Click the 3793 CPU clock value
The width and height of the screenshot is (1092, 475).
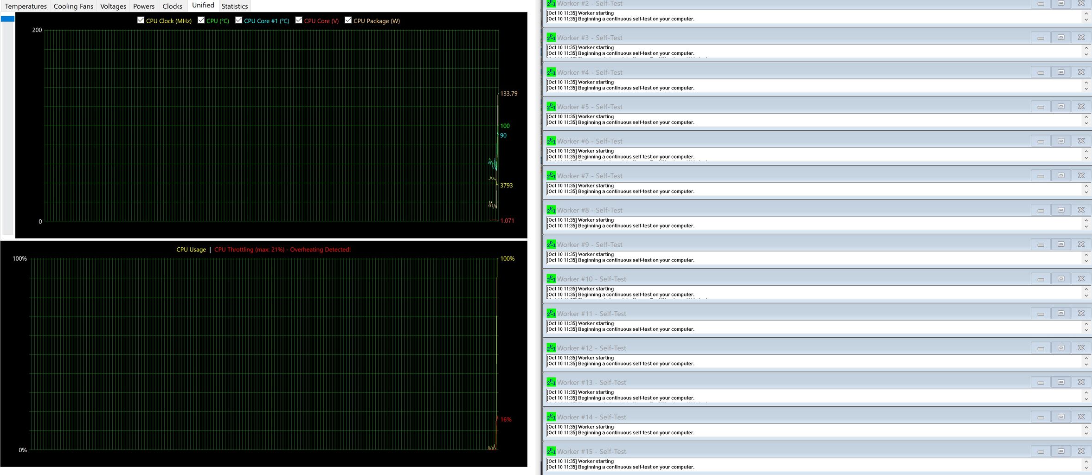(x=506, y=185)
